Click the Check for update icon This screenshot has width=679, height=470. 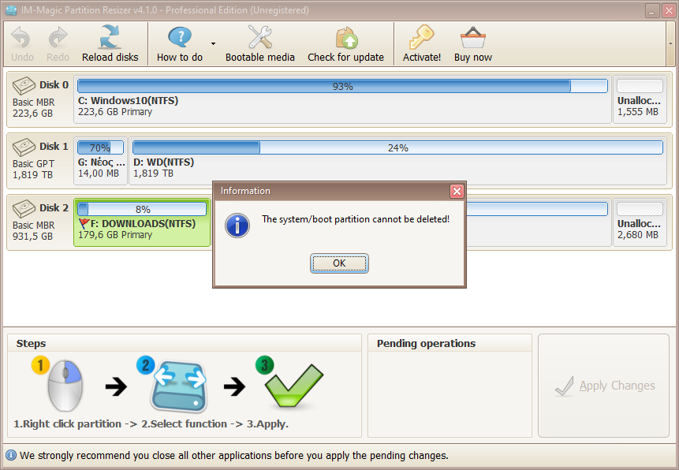pyautogui.click(x=346, y=38)
